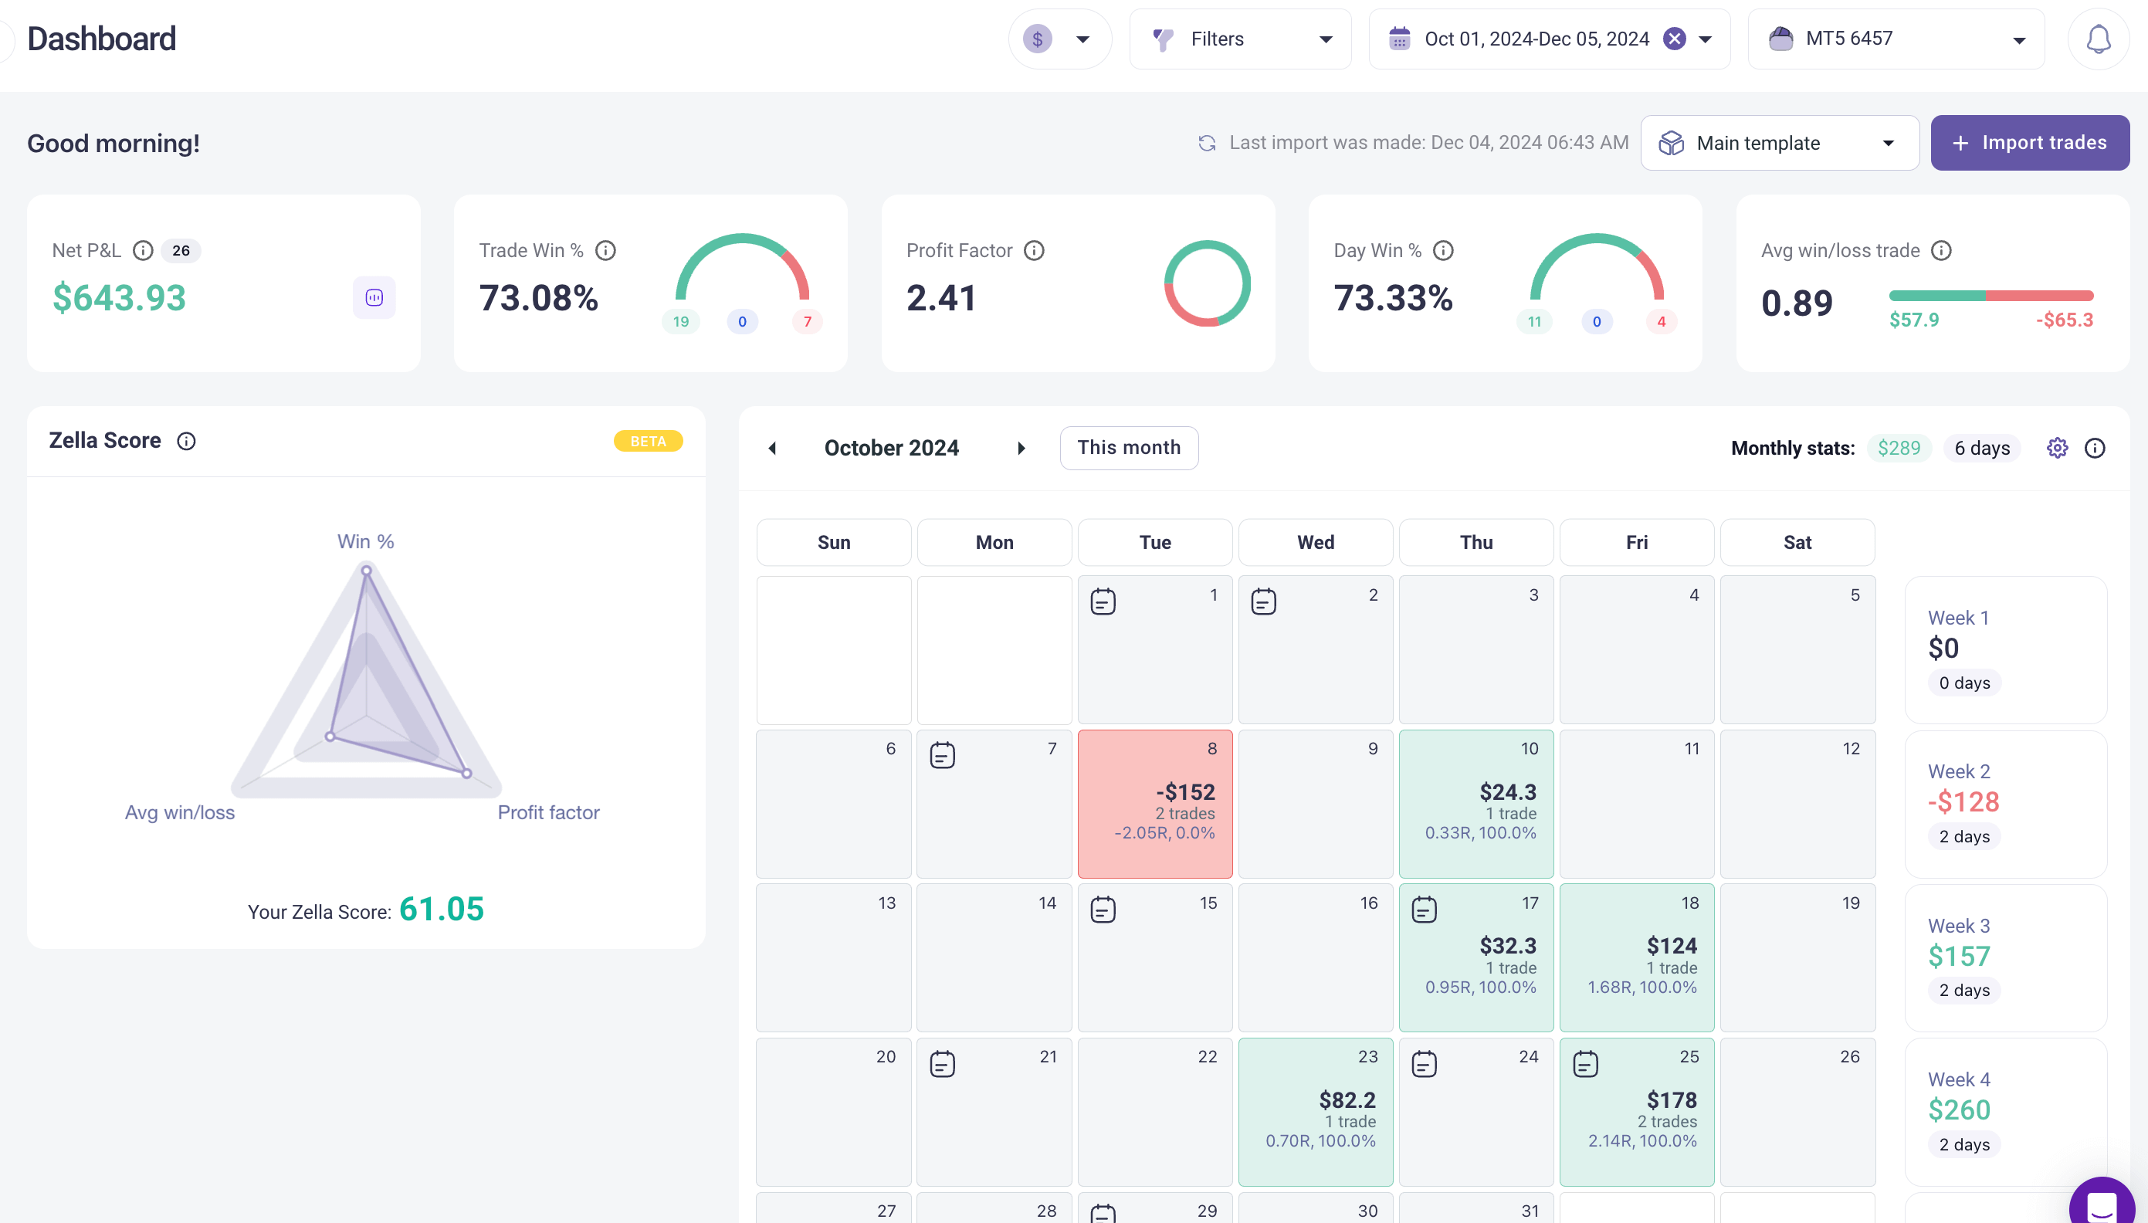
Task: Go to next month arrow
Action: (x=1020, y=448)
